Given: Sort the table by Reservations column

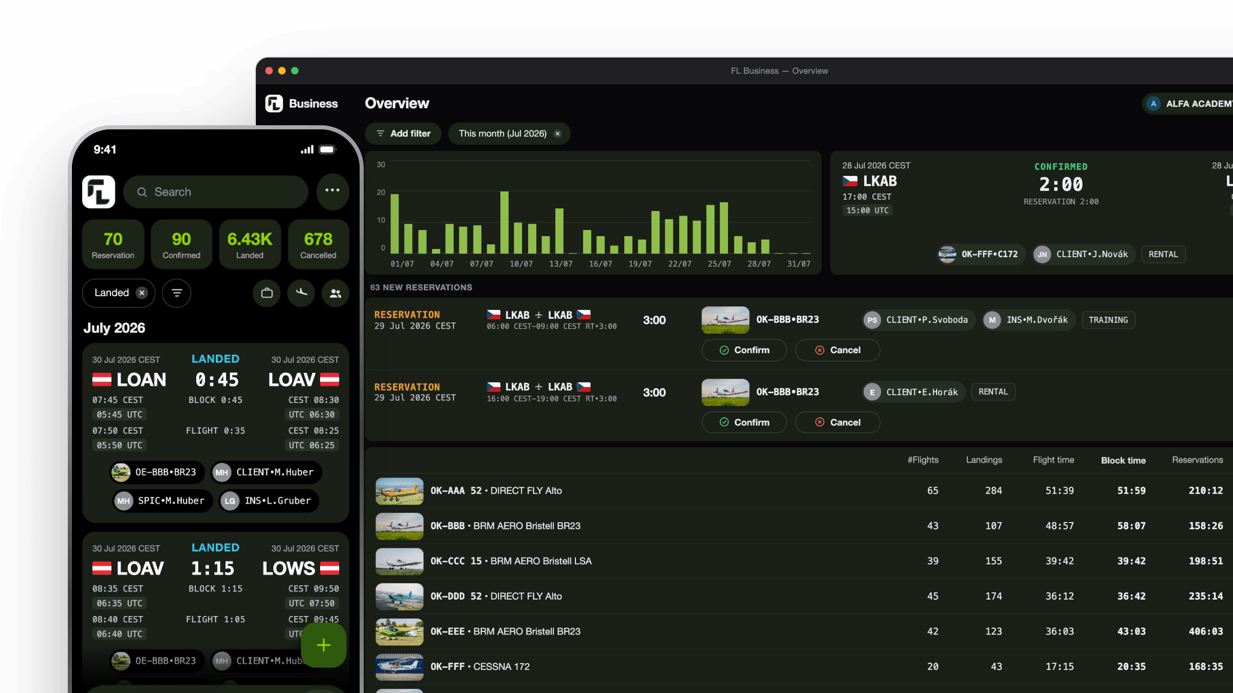Looking at the screenshot, I should click(1197, 460).
